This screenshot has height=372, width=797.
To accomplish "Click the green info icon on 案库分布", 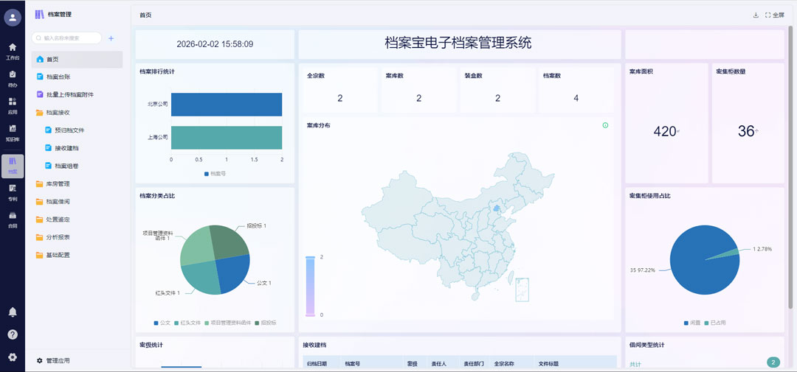I will (x=605, y=125).
